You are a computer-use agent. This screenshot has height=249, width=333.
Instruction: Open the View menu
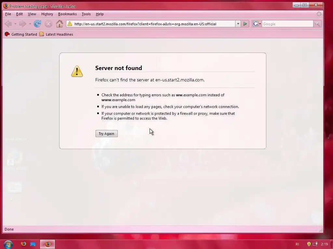[x=32, y=14]
